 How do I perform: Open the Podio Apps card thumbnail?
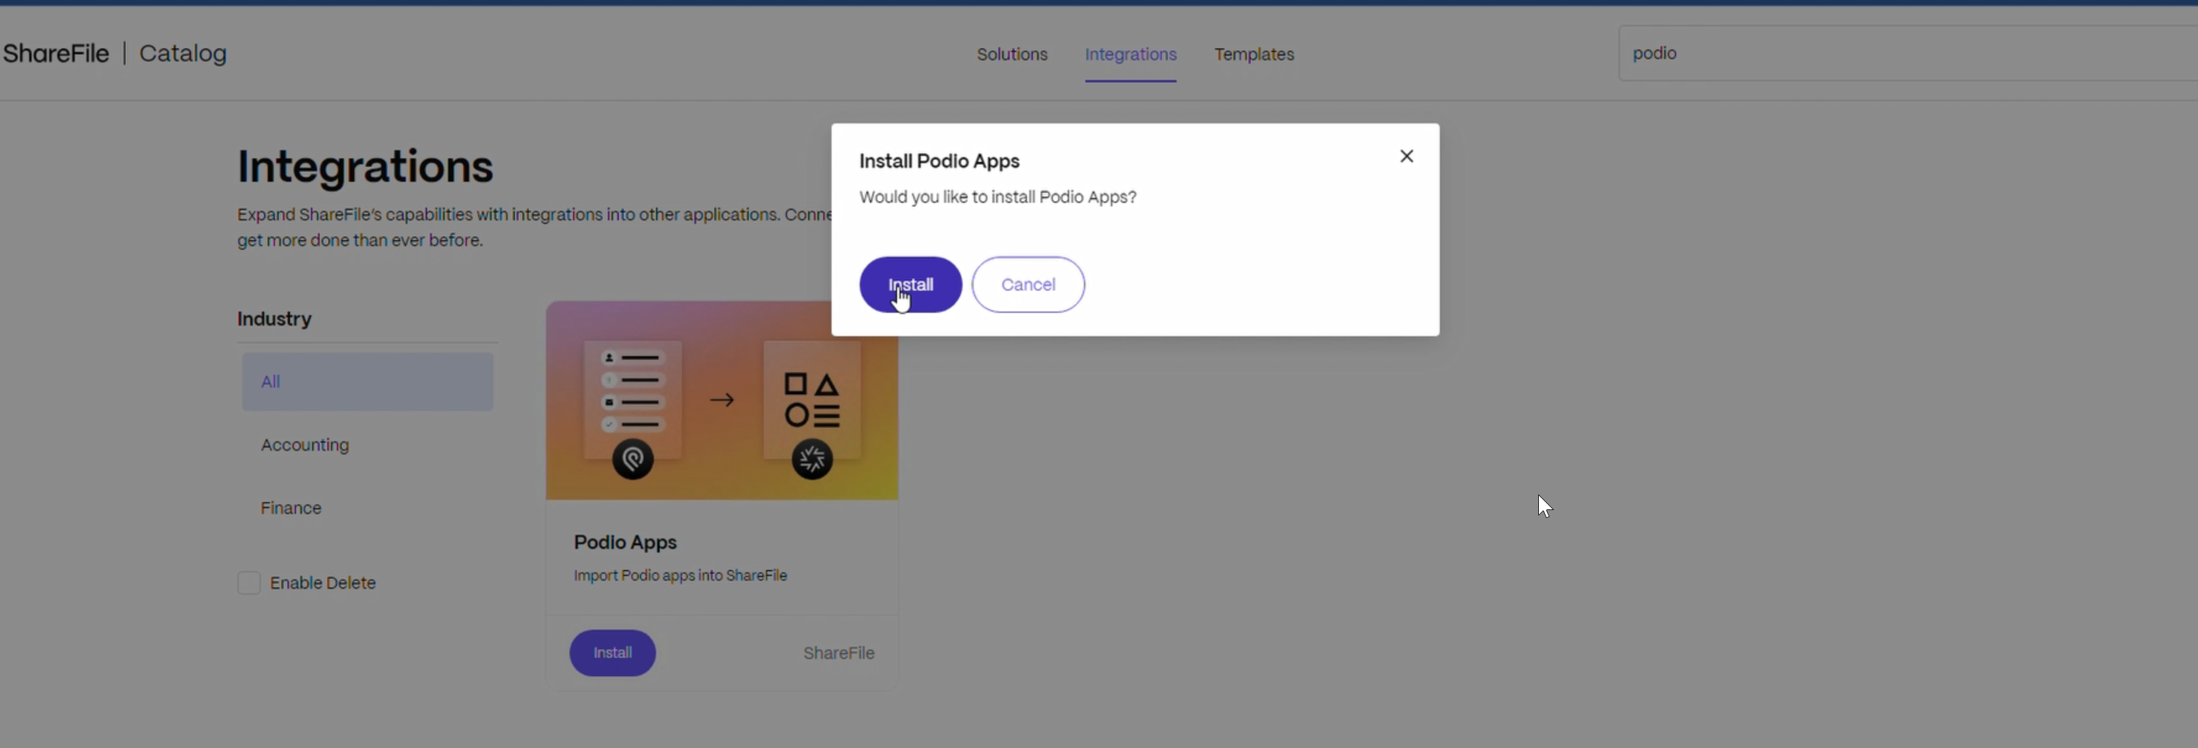(x=722, y=401)
